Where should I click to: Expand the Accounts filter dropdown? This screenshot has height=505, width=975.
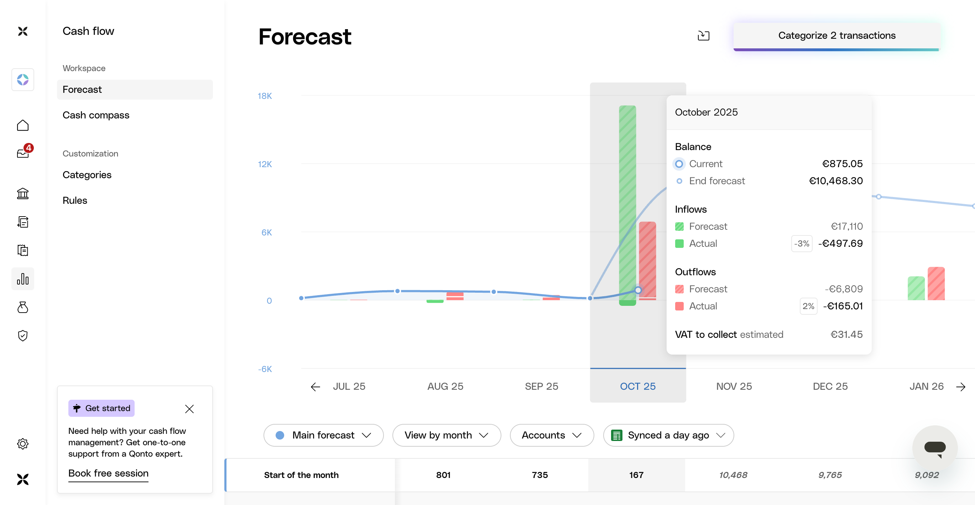click(552, 435)
